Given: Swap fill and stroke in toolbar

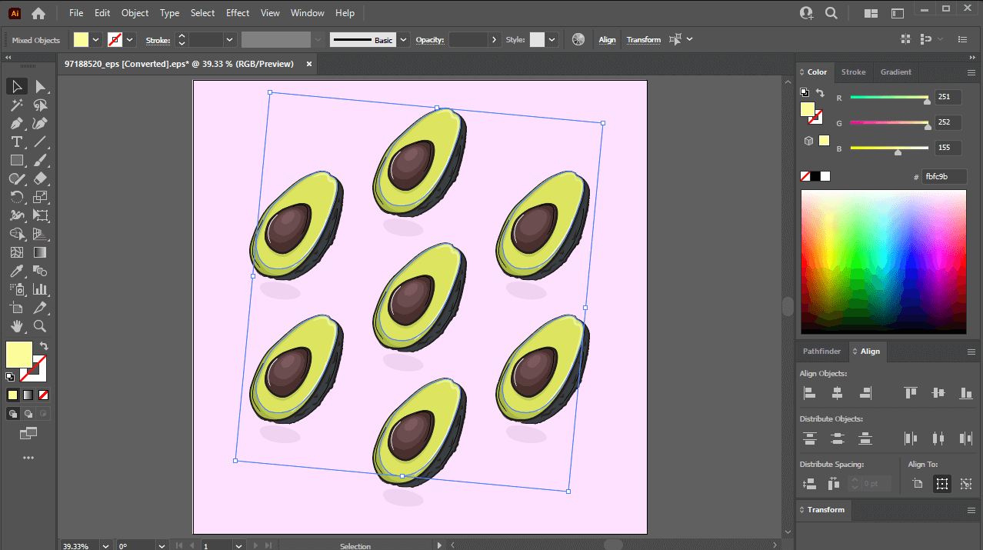Looking at the screenshot, I should 44,347.
